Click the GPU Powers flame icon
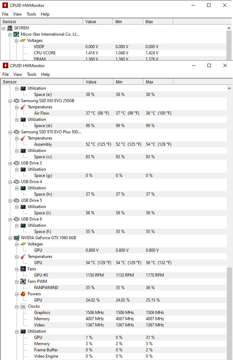The height and width of the screenshot is (360, 233). tap(23, 294)
